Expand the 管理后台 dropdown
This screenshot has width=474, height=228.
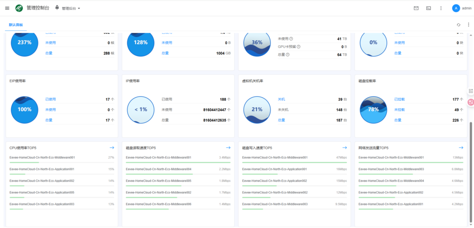[x=68, y=8]
